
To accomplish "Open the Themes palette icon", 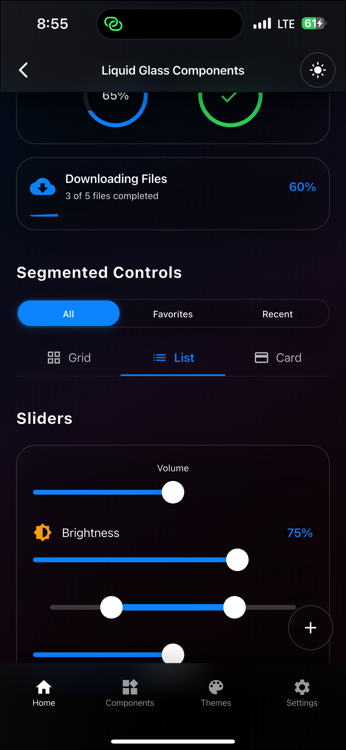I will pyautogui.click(x=216, y=687).
